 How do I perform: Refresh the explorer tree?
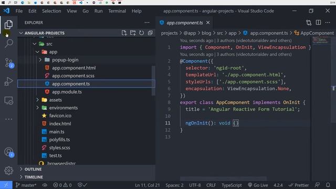click(141, 33)
